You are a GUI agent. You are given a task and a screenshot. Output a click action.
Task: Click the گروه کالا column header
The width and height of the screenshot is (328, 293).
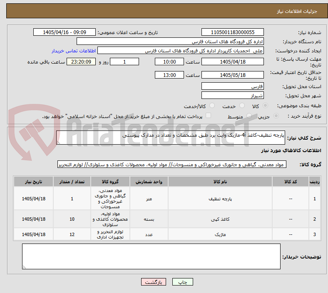(110, 182)
